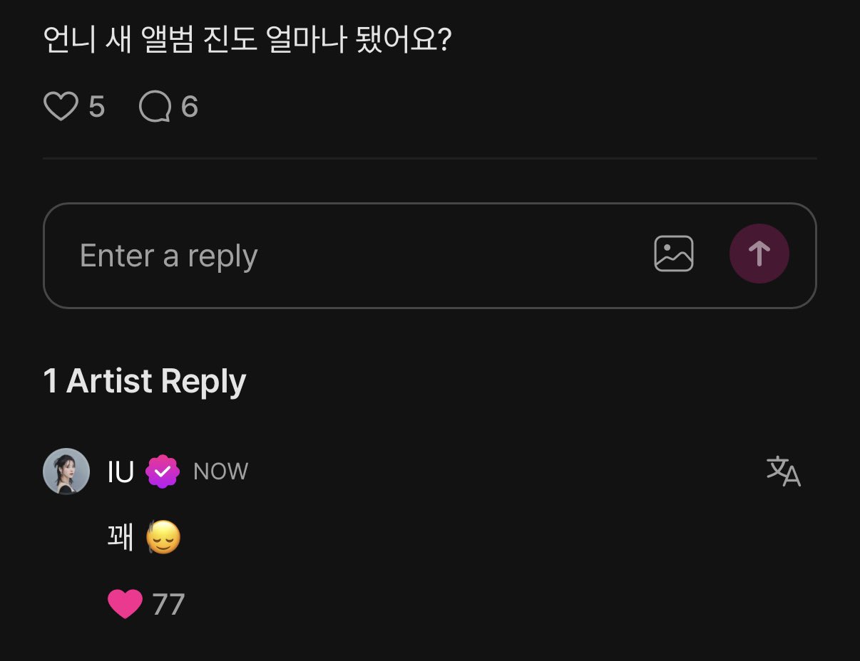860x661 pixels.
Task: Click the Korean post text about the new album
Action: [x=247, y=40]
